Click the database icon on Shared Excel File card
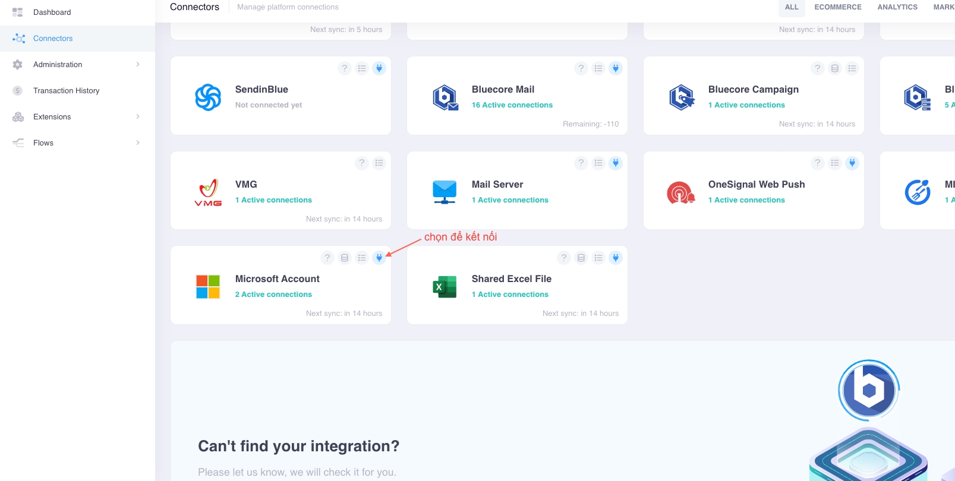Screen dimensions: 955x481 (x=581, y=258)
